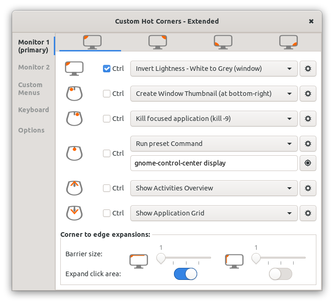334x304 pixels.
Task: Open the Custom Menus page
Action: [30, 89]
